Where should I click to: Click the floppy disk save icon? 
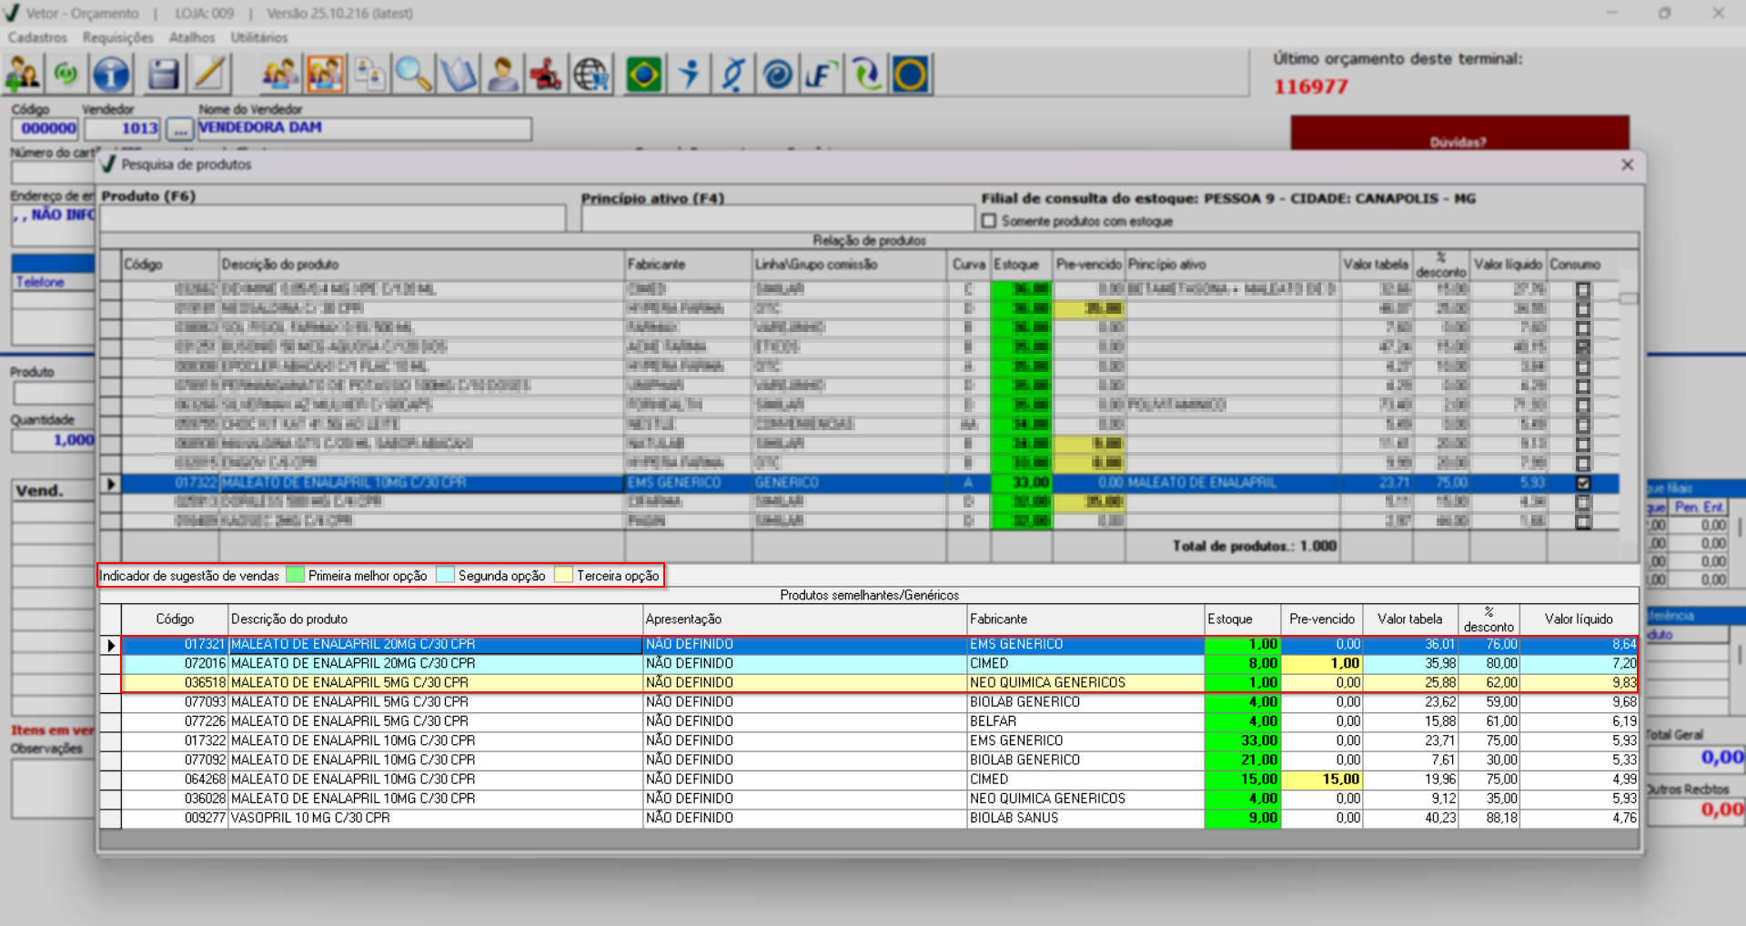point(163,75)
